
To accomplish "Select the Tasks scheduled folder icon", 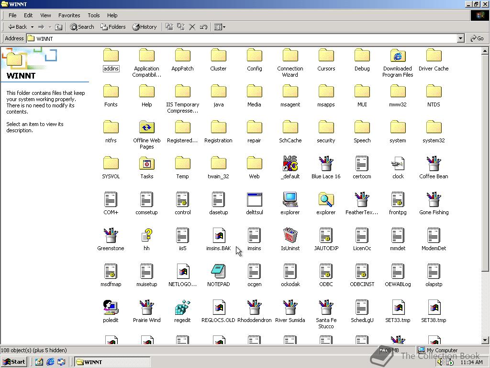I will click(x=146, y=163).
